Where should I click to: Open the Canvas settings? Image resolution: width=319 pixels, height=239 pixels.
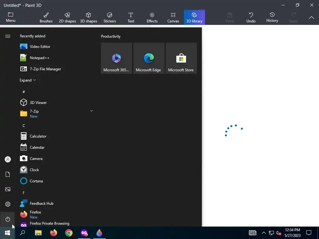coord(173,17)
